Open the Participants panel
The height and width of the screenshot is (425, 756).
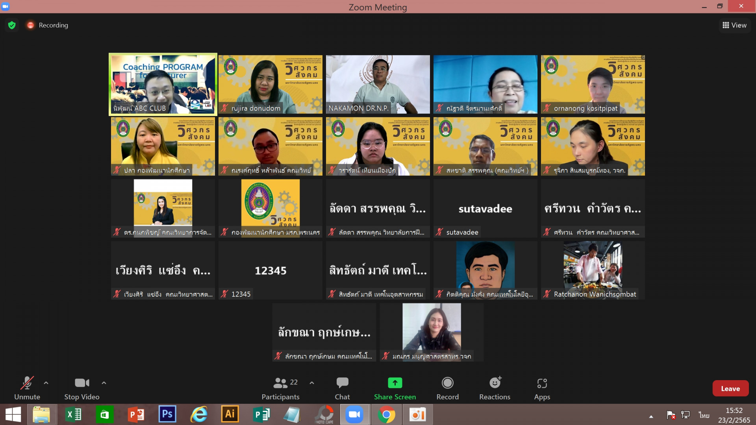click(x=281, y=388)
